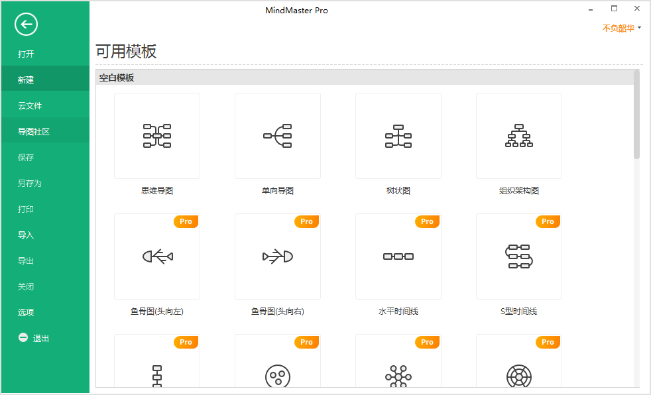Expand the 不负韶华 account dropdown arrow
This screenshot has height=395, width=651.
pos(639,28)
